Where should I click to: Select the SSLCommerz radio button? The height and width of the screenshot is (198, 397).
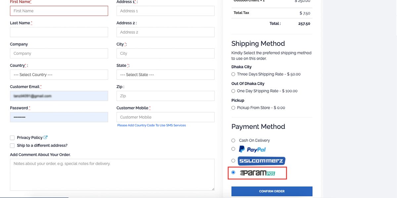[233, 161]
